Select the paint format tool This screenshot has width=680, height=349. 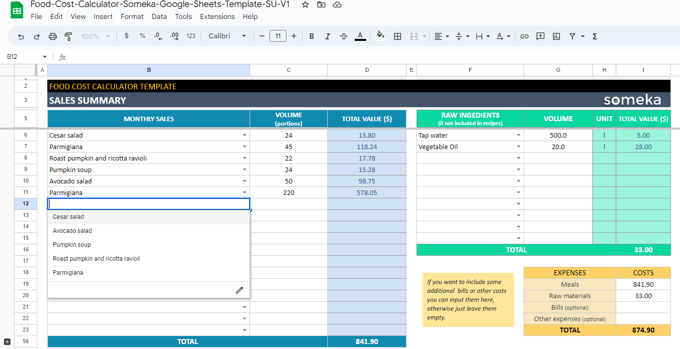pyautogui.click(x=68, y=36)
